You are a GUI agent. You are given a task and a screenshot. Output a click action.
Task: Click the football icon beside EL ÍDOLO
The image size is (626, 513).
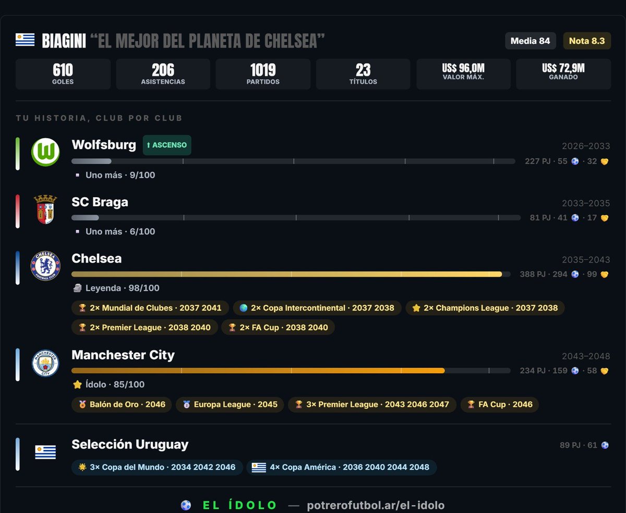click(x=186, y=505)
